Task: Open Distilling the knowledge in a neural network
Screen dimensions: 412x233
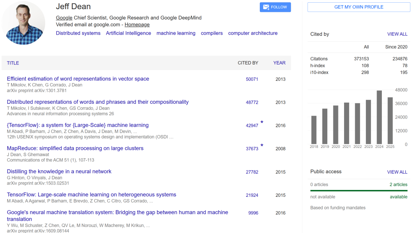Action: (59, 172)
